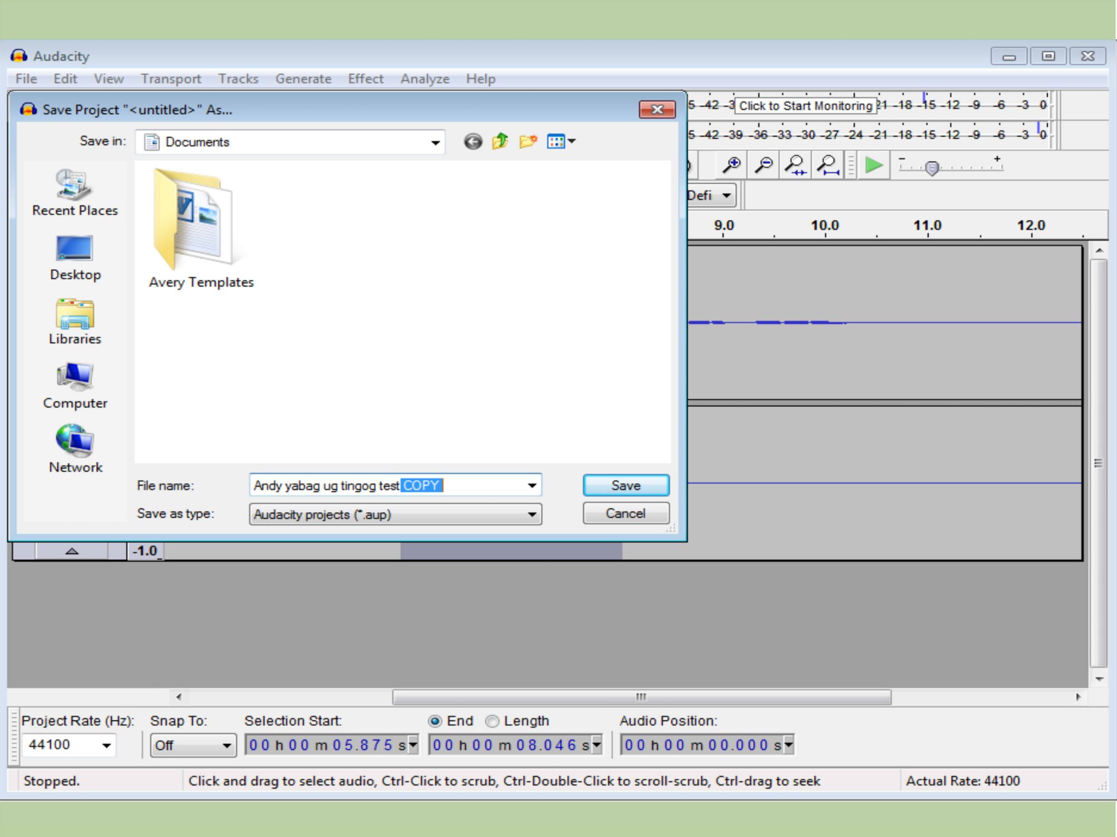Click the Cancel button
The height and width of the screenshot is (837, 1117).
(626, 513)
